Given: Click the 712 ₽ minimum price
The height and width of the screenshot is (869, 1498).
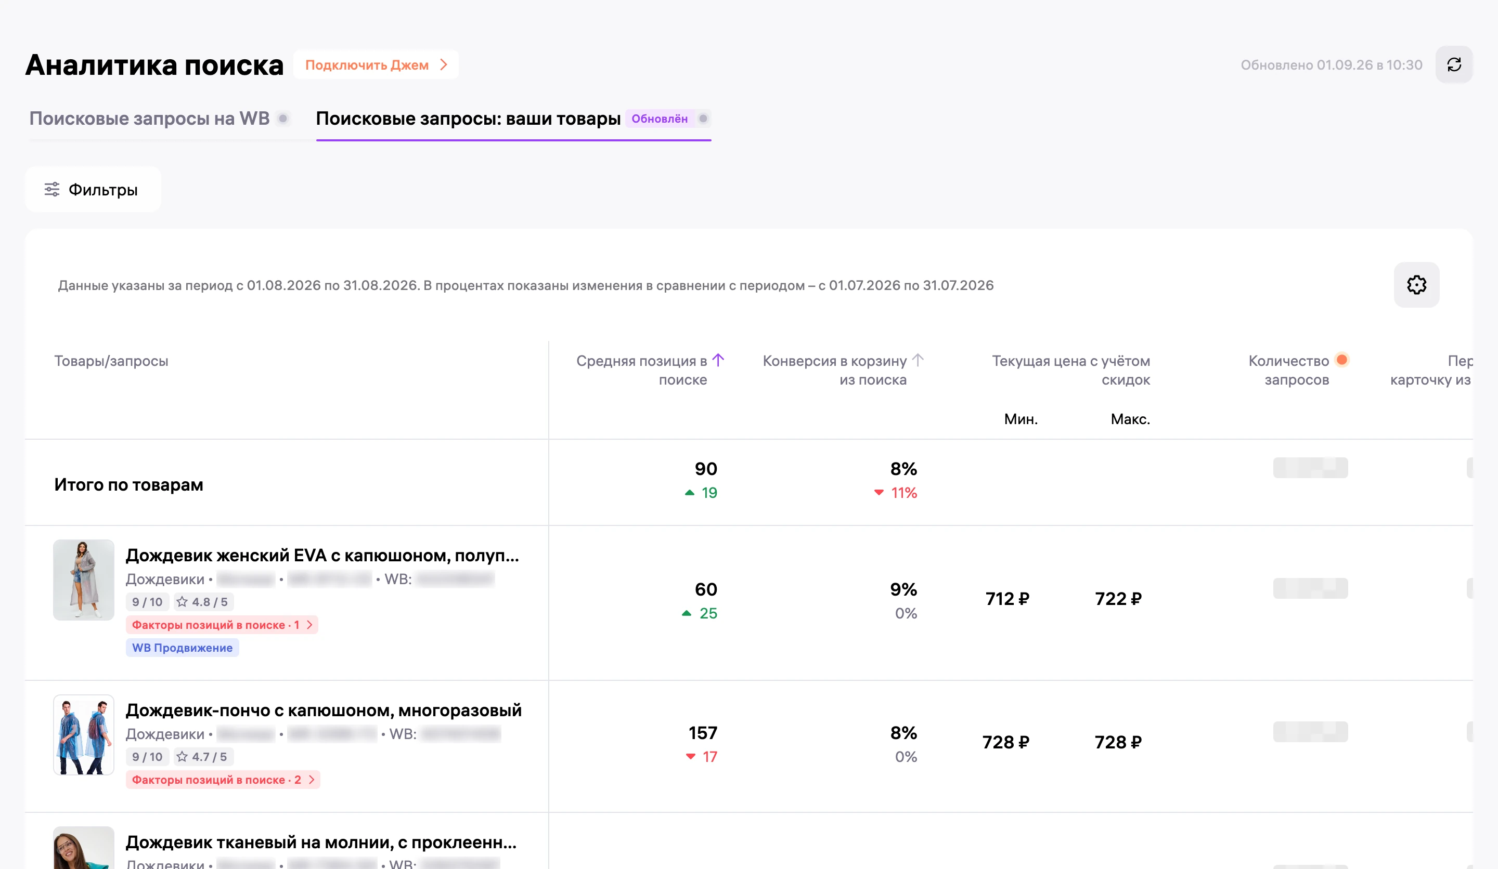Looking at the screenshot, I should (x=1007, y=599).
